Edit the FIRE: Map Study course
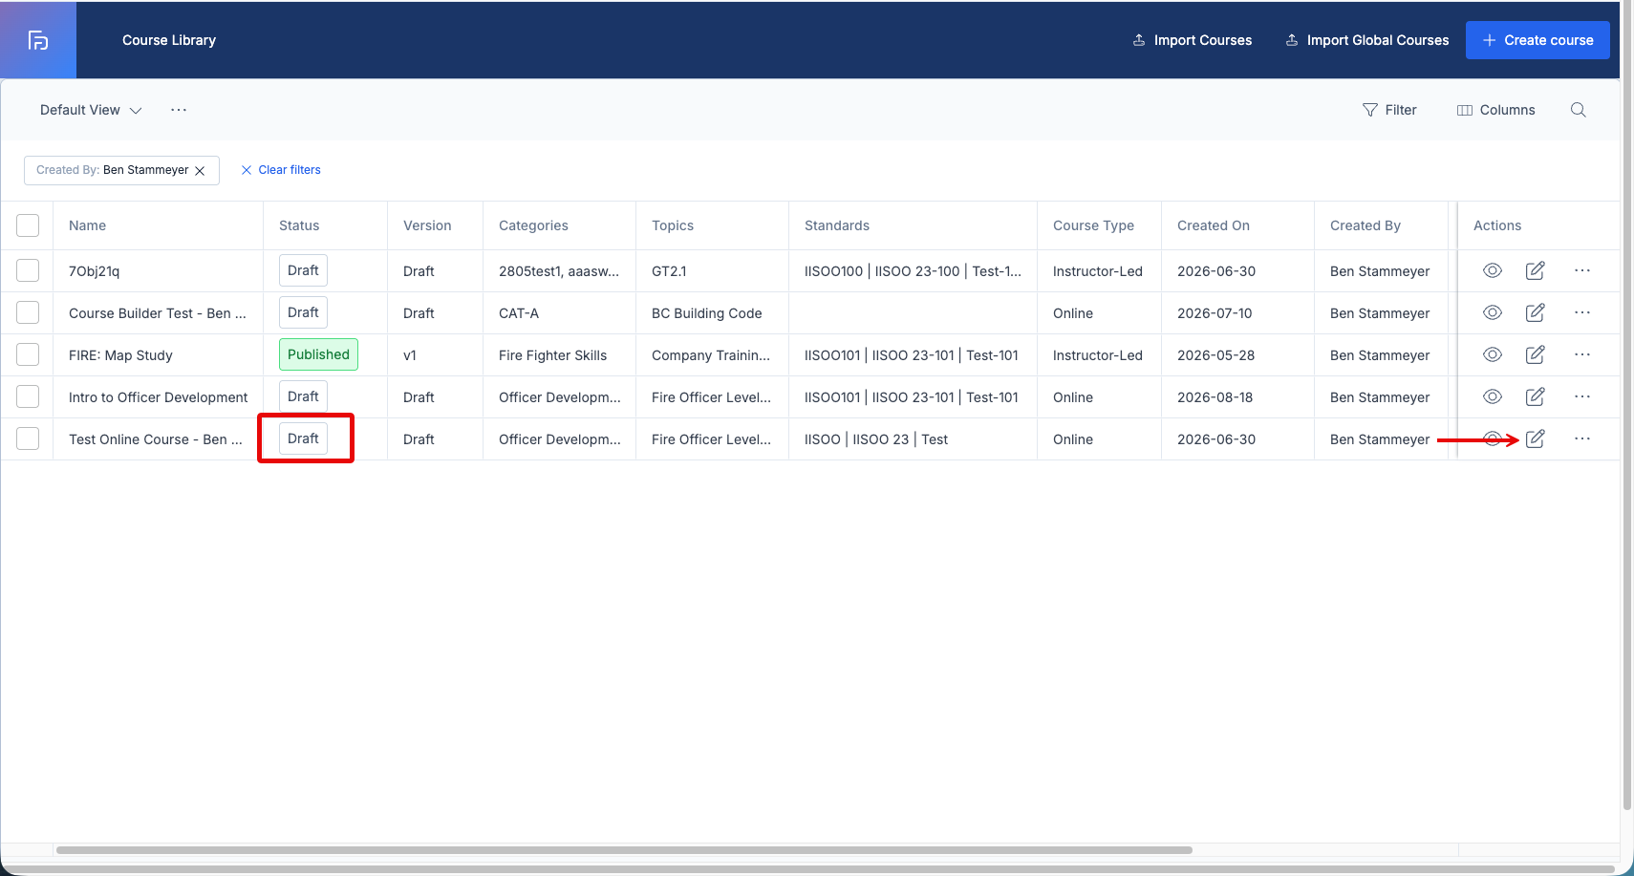 [1536, 354]
